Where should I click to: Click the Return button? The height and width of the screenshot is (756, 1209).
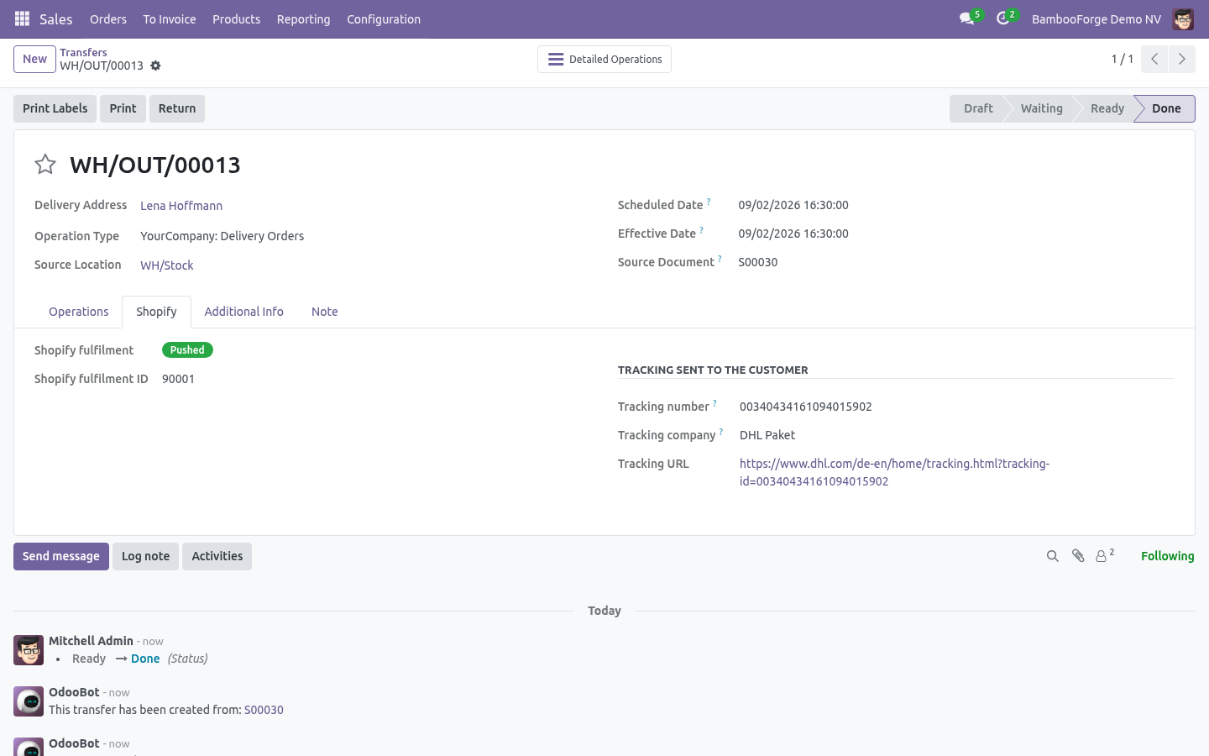click(177, 108)
